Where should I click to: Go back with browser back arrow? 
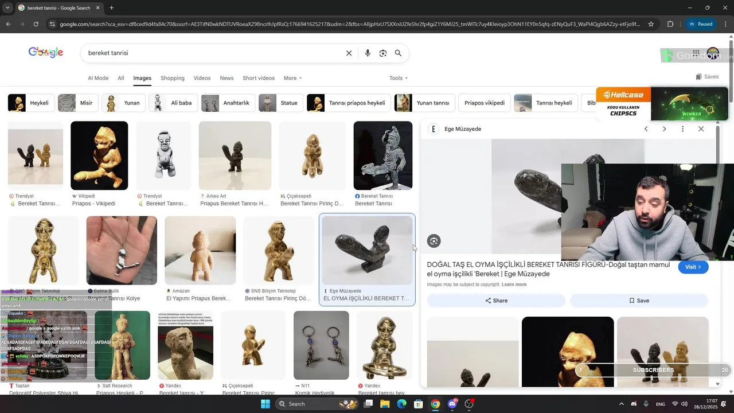(8, 24)
